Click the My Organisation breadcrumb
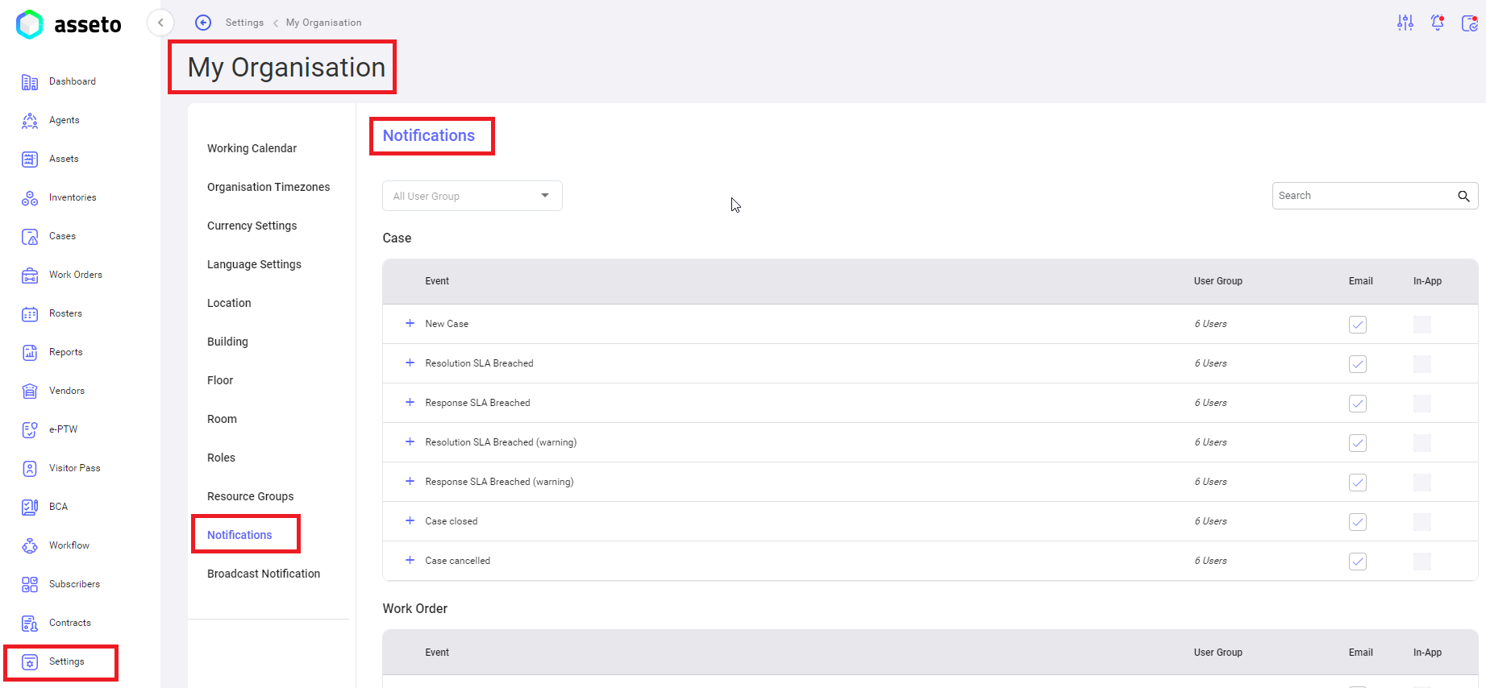 click(x=323, y=23)
